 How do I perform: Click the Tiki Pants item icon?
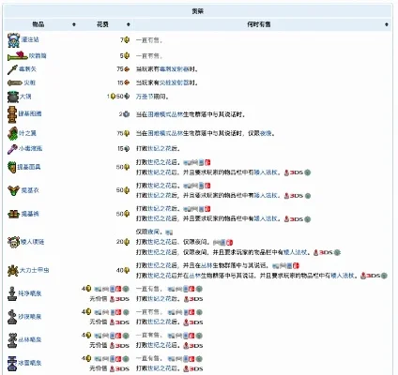click(13, 214)
